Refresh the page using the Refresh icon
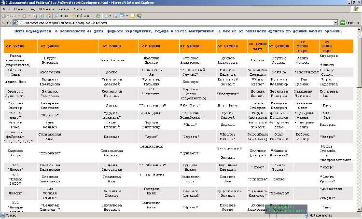The width and height of the screenshot is (362, 219). (x=42, y=16)
